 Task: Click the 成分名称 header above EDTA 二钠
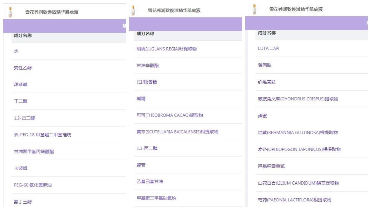tap(267, 33)
